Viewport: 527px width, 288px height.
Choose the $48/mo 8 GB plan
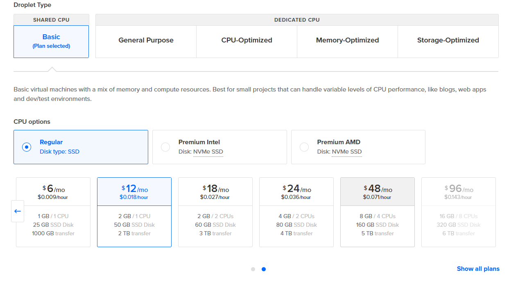378,212
